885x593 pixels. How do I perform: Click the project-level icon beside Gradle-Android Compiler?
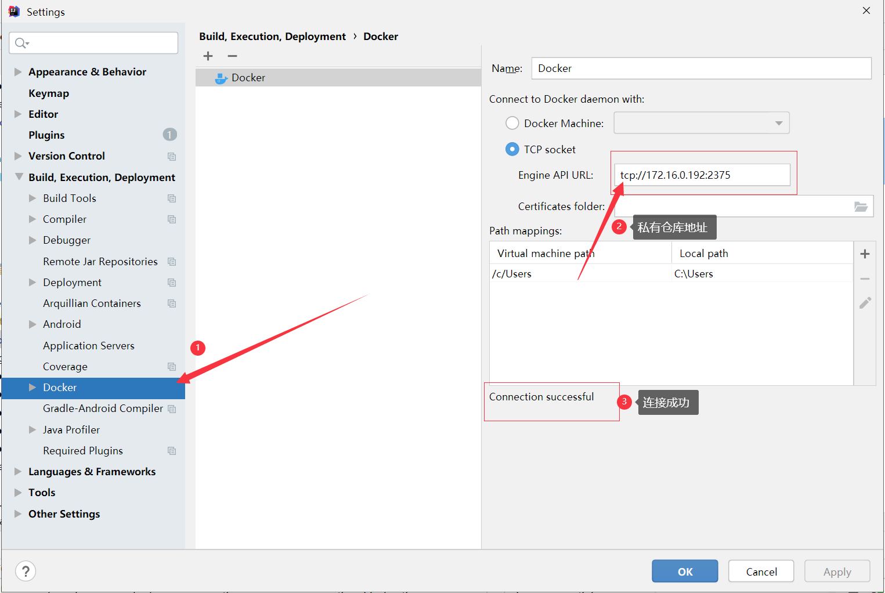tap(172, 409)
